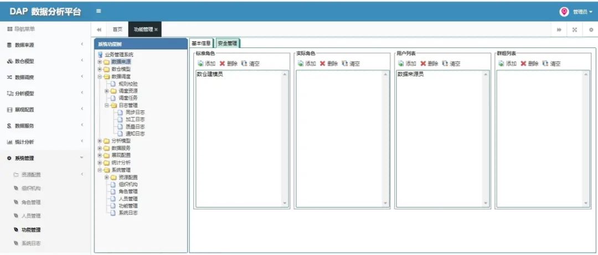Select the 安全管理 tab
The image size is (598, 255).
228,43
